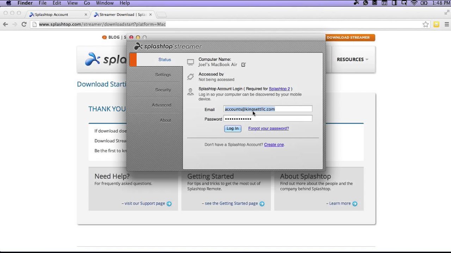451x253 pixels.
Task: Go back in Chrome browser
Action: (5, 24)
